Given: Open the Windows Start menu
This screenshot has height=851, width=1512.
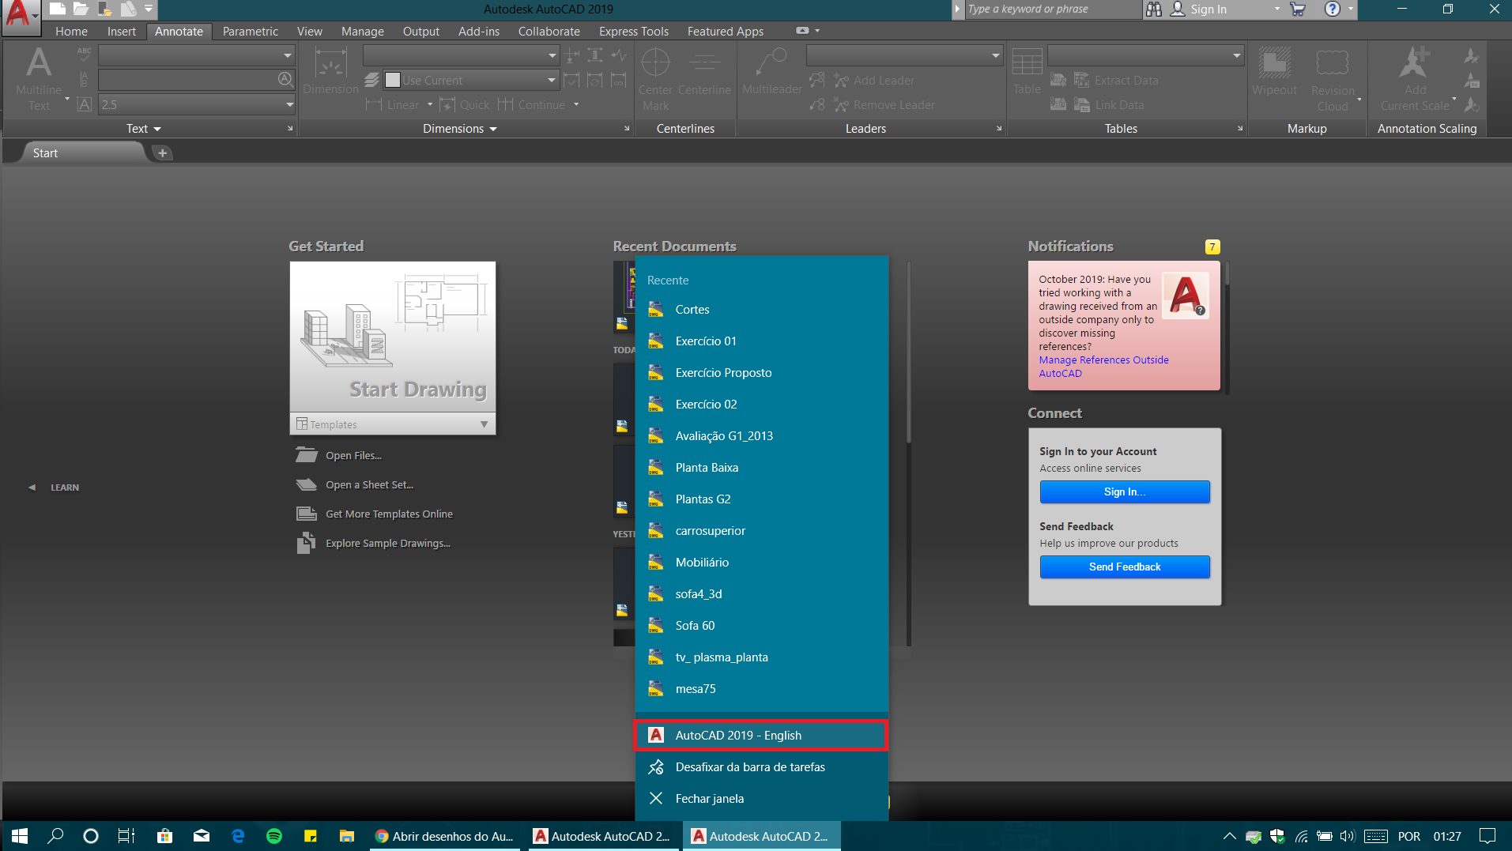Looking at the screenshot, I should [20, 836].
